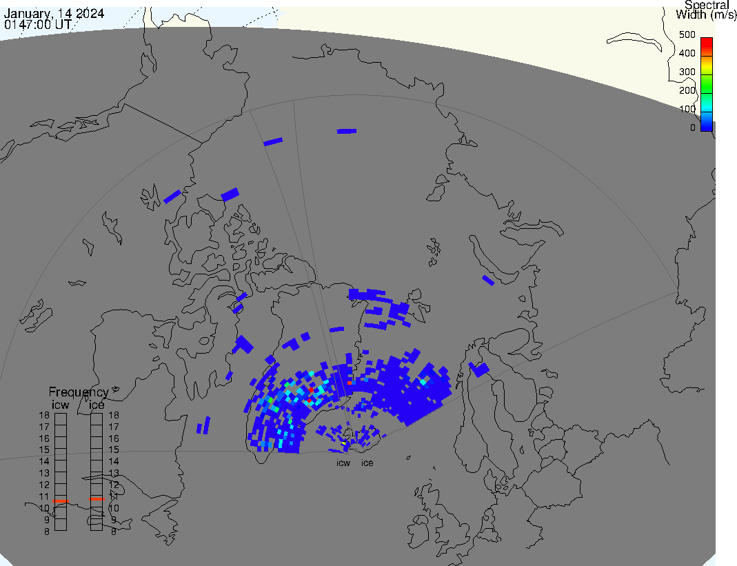The width and height of the screenshot is (737, 566).
Task: Click the top cell of the ice frequency bar
Action: click(x=97, y=419)
